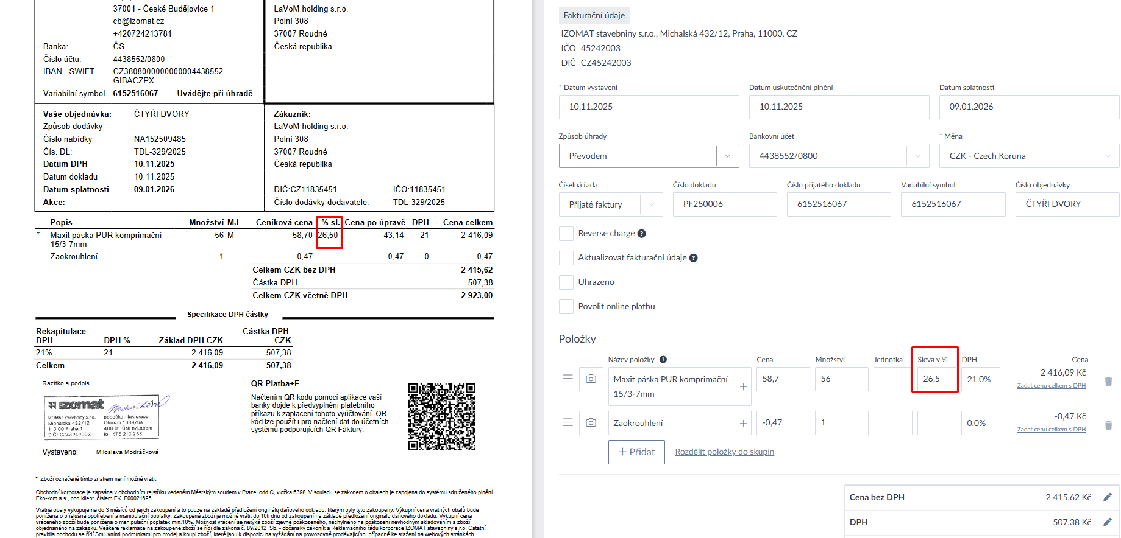Click plus icon inside Zaokrouhlení name field
Image resolution: width=1121 pixels, height=538 pixels.
[x=743, y=423]
